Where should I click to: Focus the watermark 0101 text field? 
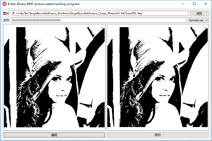(100, 20)
